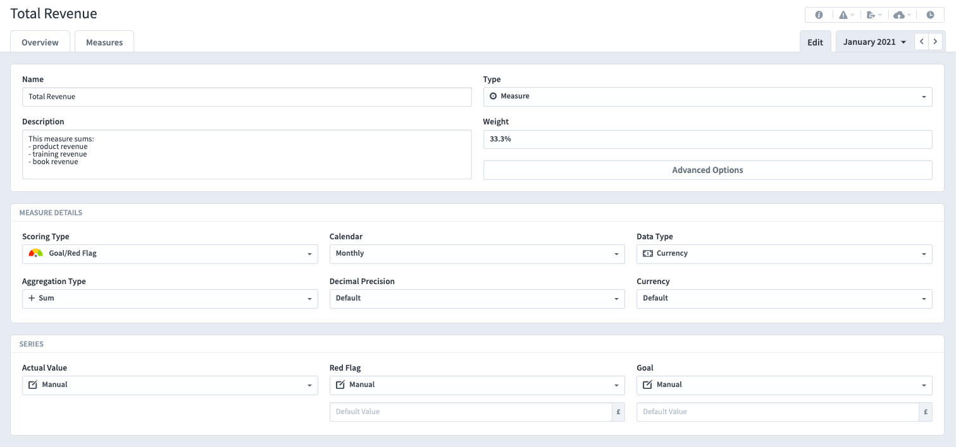Viewport: 956px width, 447px height.
Task: Click the cloud upload icon
Action: [902, 15]
